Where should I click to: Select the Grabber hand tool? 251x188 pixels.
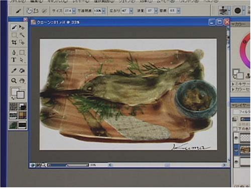coord(22,81)
